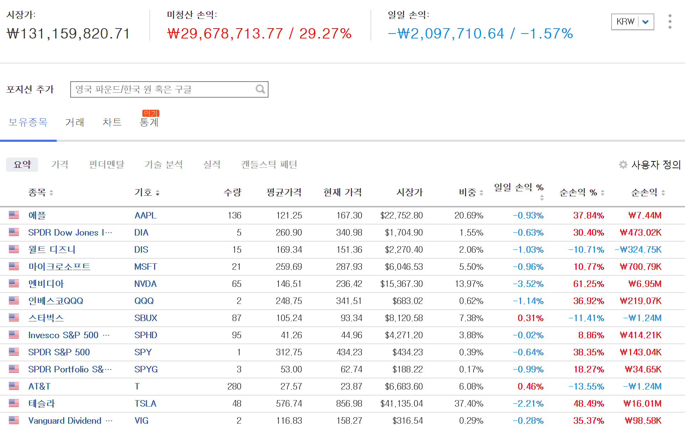
Task: Sort by 기호 column arrows
Action: pos(158,193)
